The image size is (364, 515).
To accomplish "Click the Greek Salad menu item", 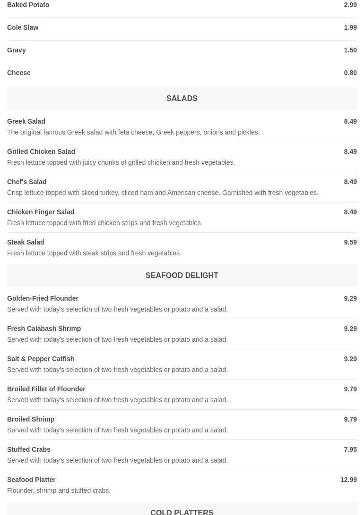I will coord(26,121).
